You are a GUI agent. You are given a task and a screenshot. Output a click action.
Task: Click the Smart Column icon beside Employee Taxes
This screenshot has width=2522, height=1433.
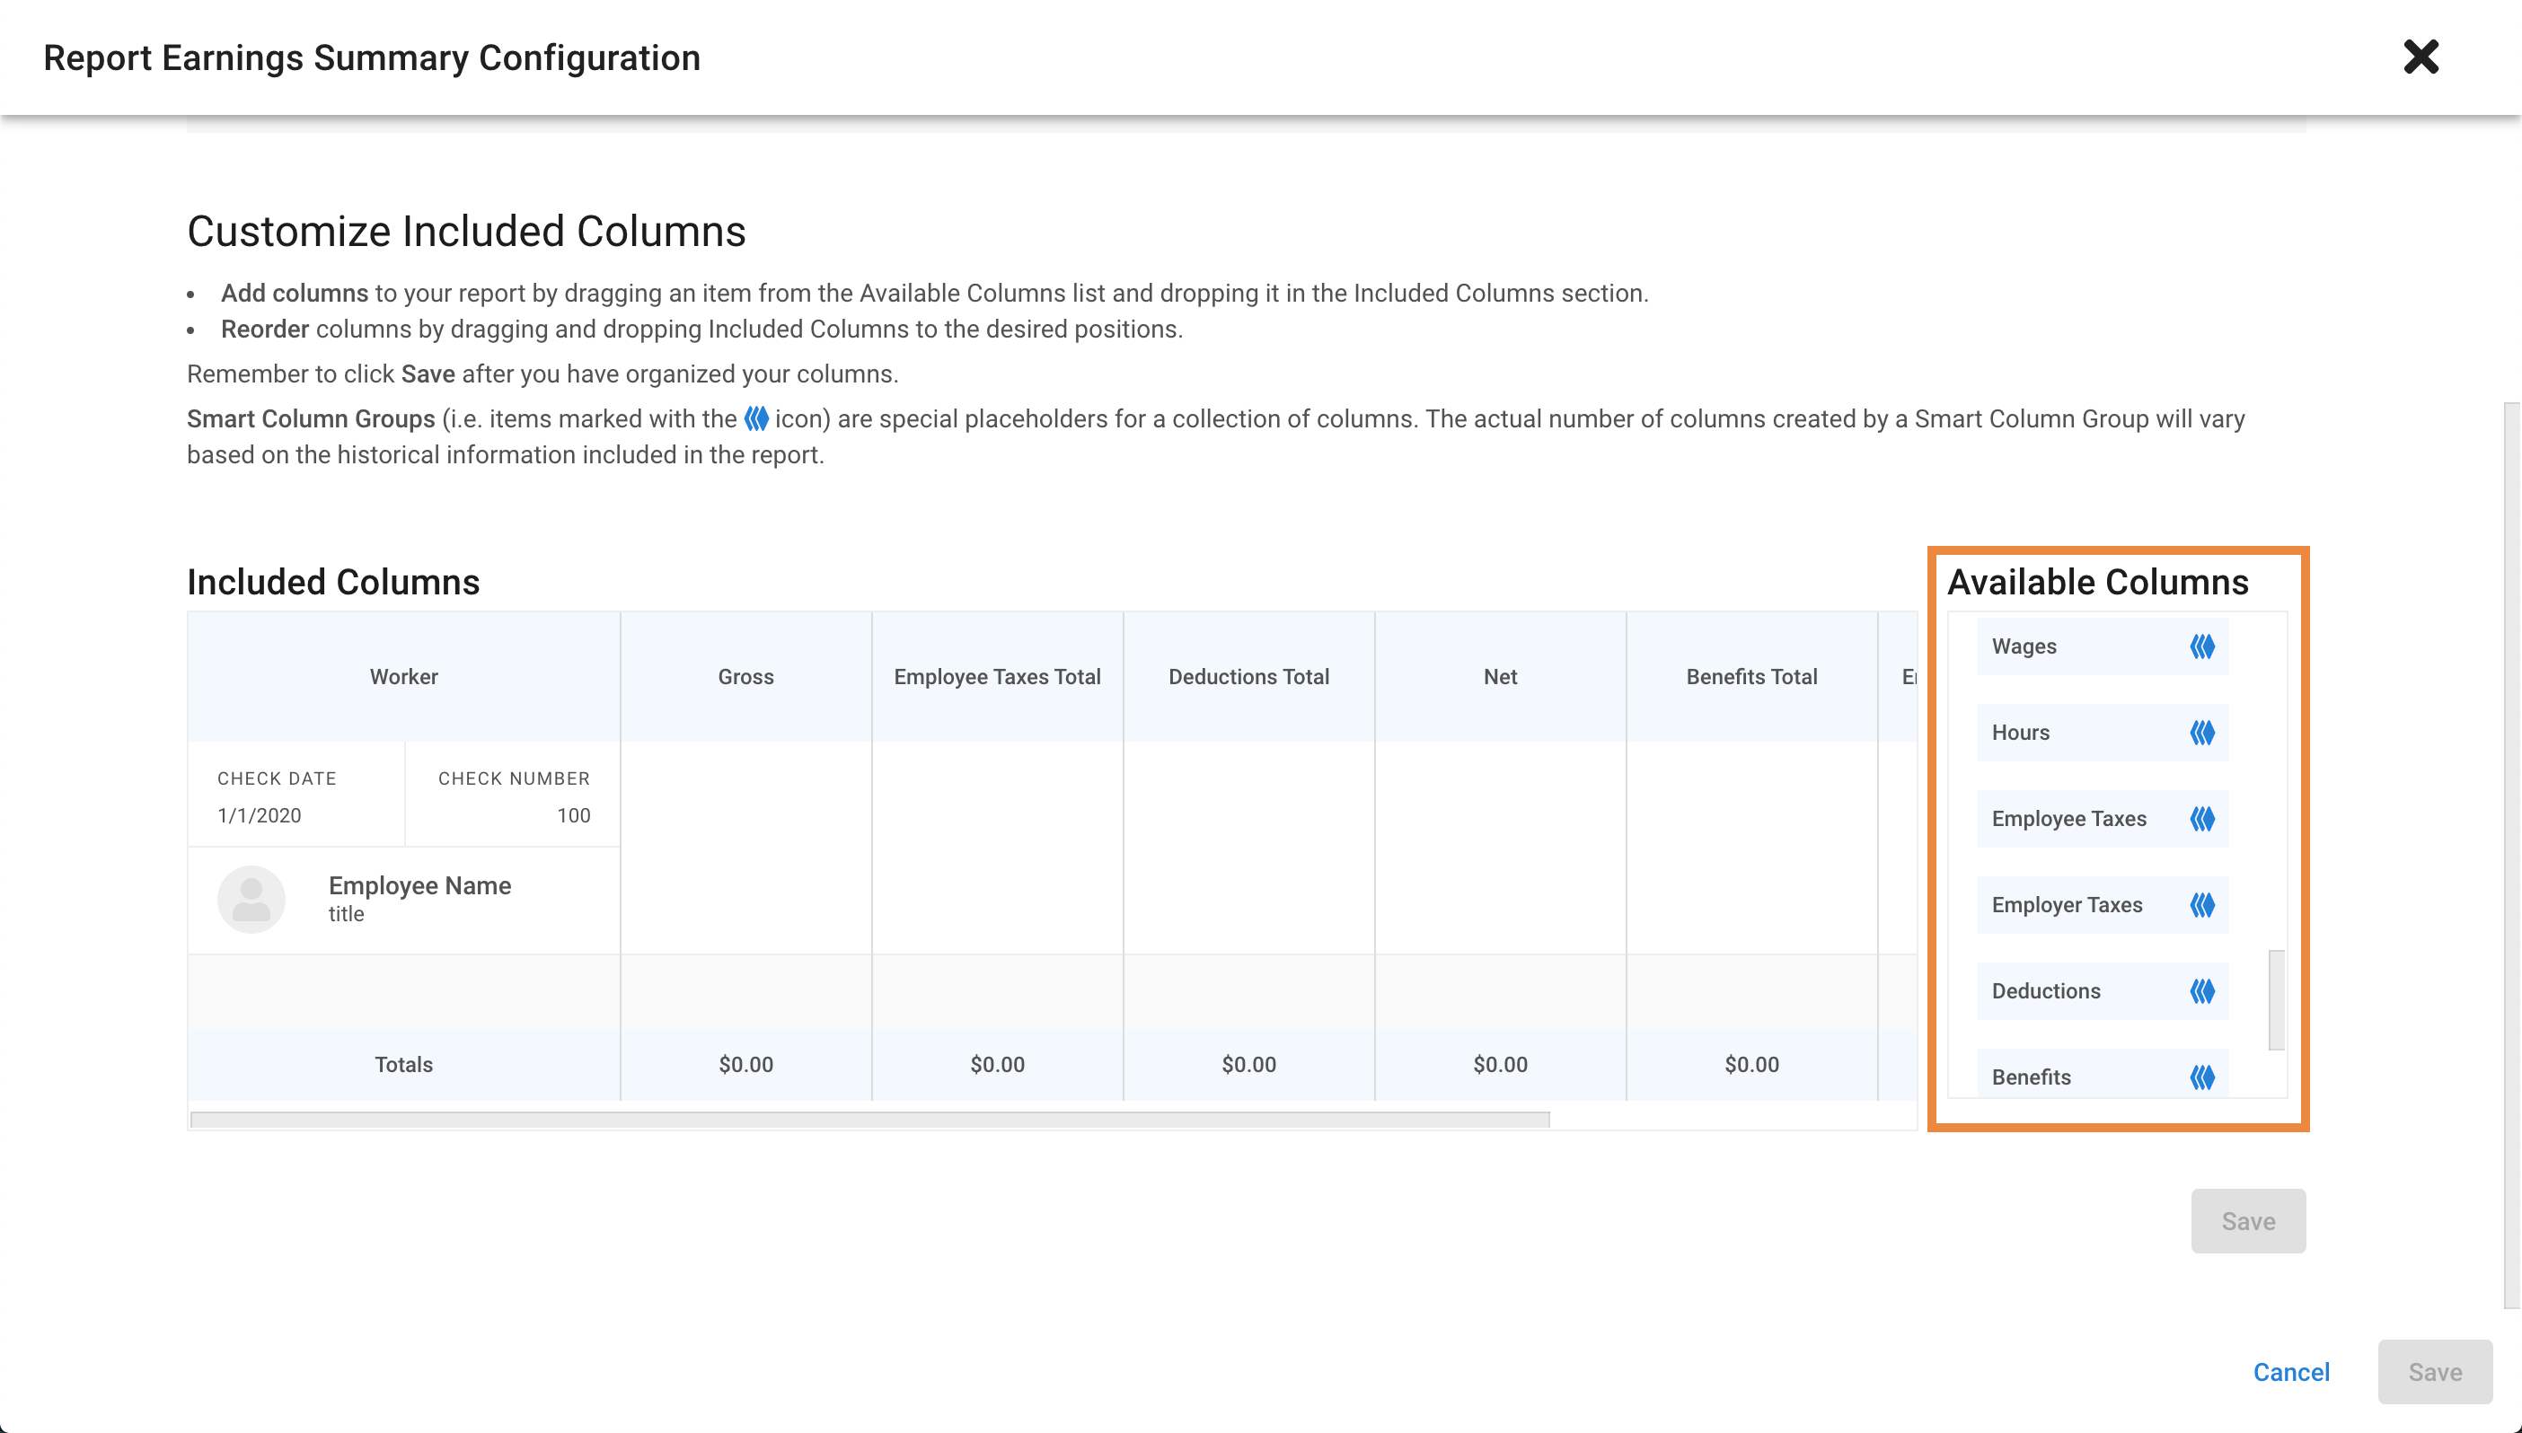[2202, 819]
